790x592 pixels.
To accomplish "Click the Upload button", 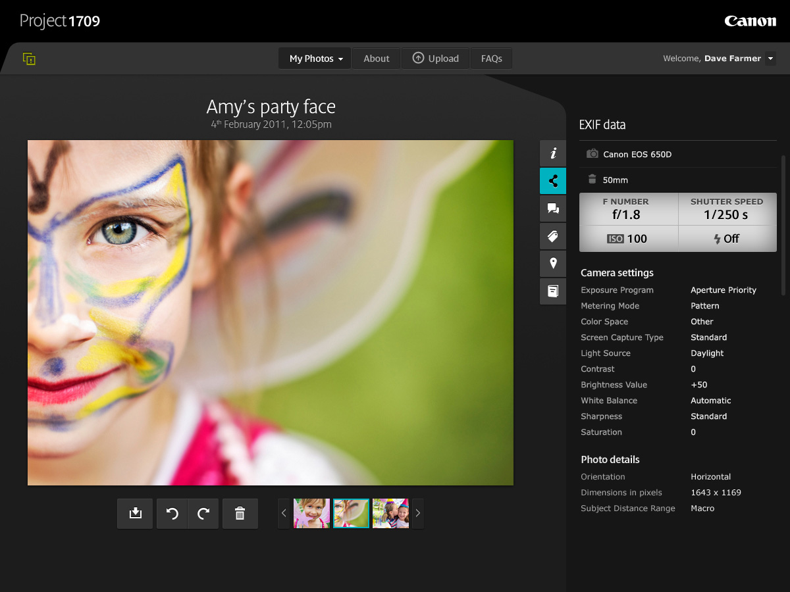I will 435,59.
